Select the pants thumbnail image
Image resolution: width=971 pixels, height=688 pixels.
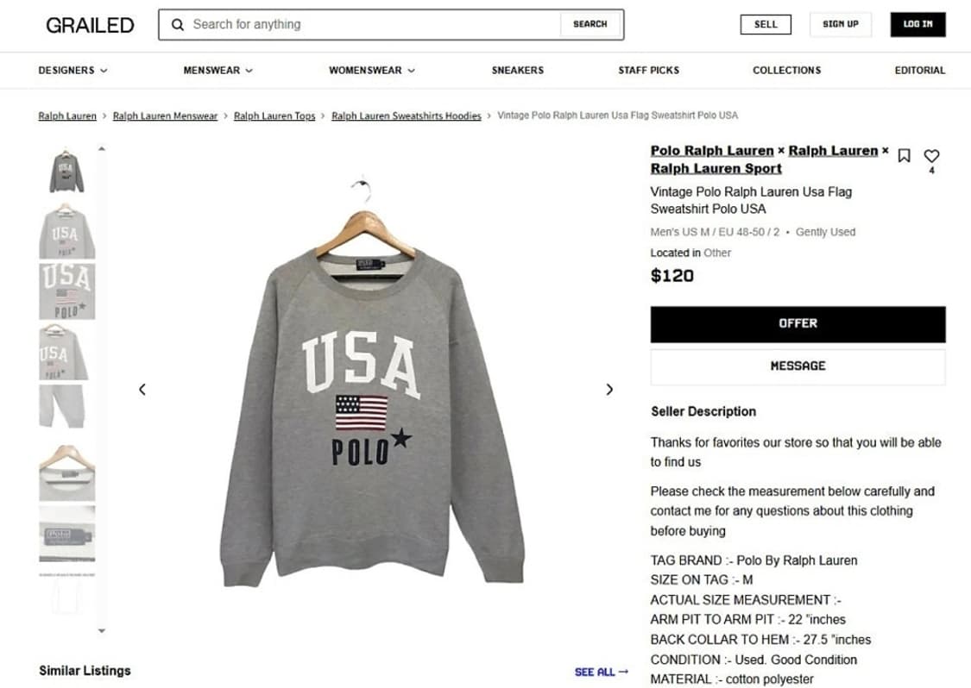66,406
